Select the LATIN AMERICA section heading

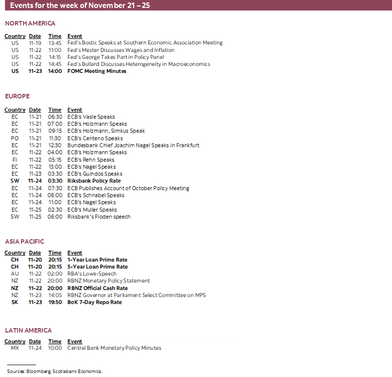[x=28, y=331]
